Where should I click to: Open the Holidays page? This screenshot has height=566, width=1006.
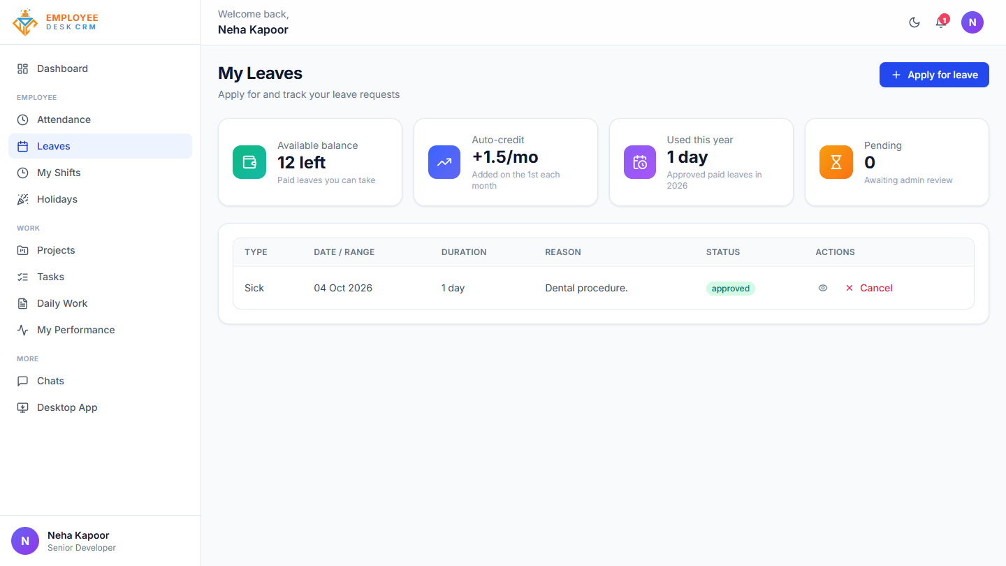coord(100,199)
